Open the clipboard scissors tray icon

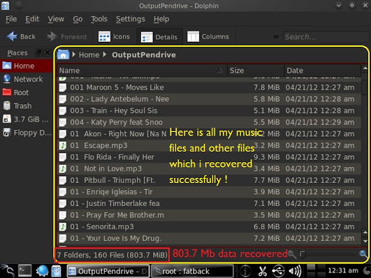coord(262,271)
